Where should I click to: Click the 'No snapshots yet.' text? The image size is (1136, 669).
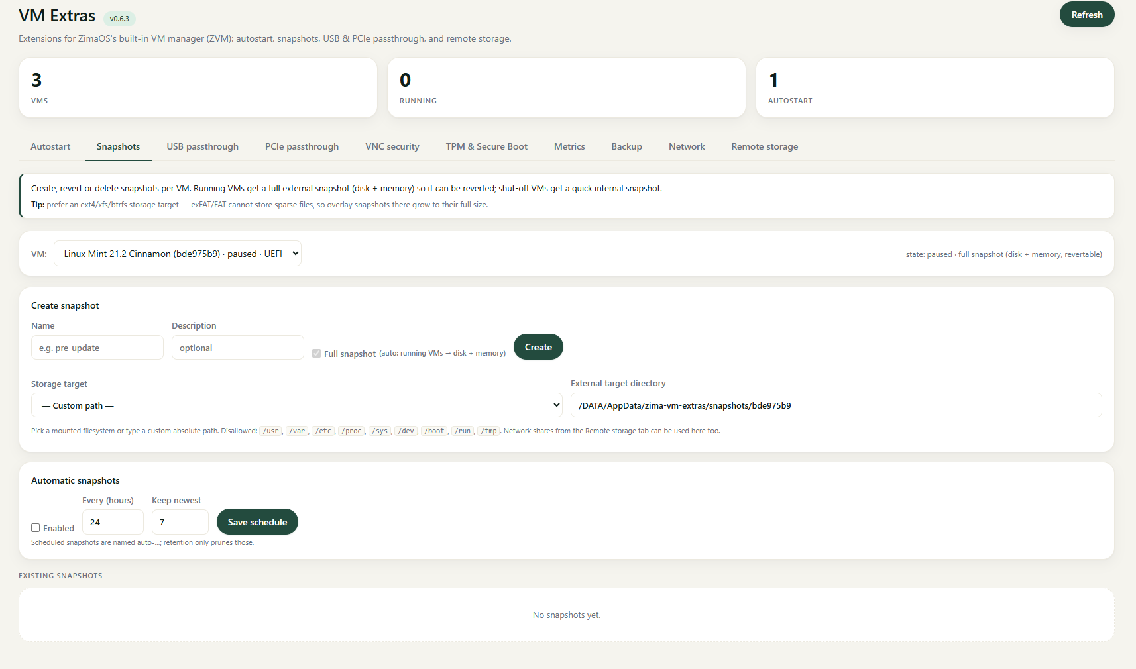(567, 615)
